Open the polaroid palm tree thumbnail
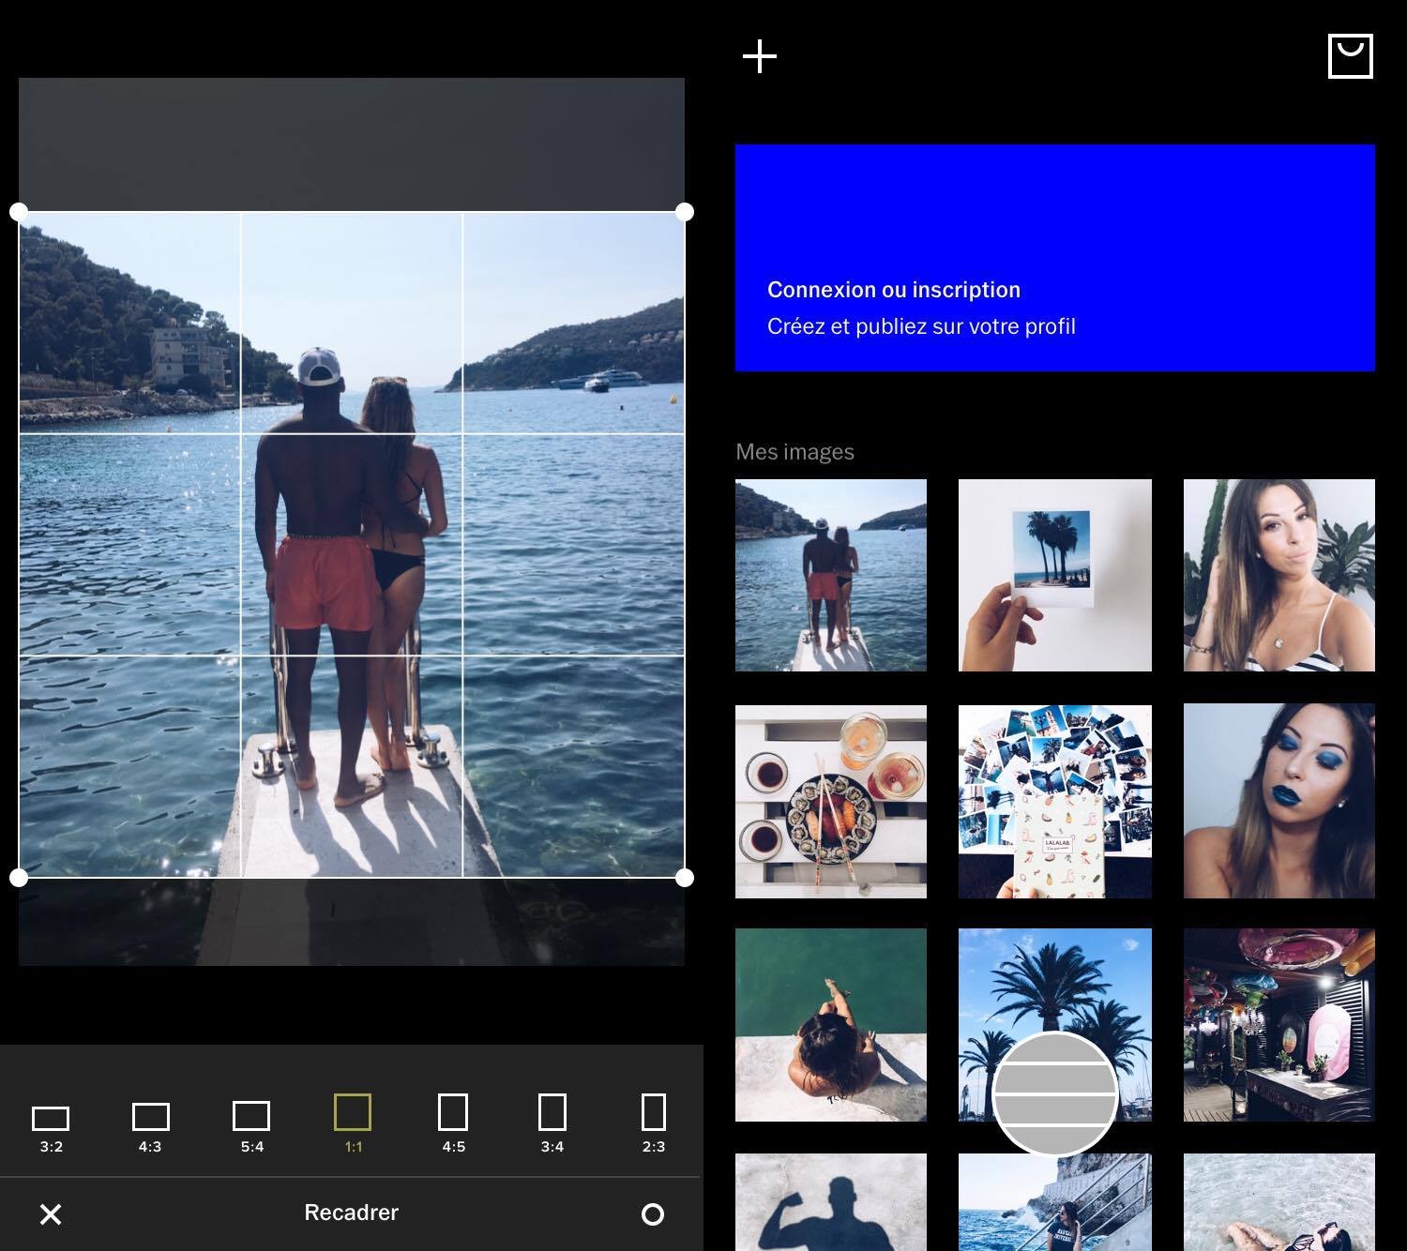The width and height of the screenshot is (1407, 1251). (1054, 575)
